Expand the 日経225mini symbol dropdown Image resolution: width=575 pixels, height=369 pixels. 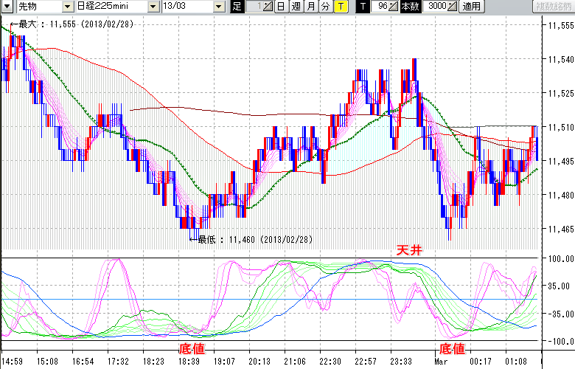pos(153,7)
